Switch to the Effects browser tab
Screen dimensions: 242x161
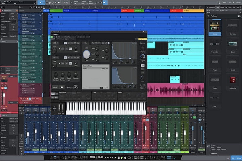218,7
